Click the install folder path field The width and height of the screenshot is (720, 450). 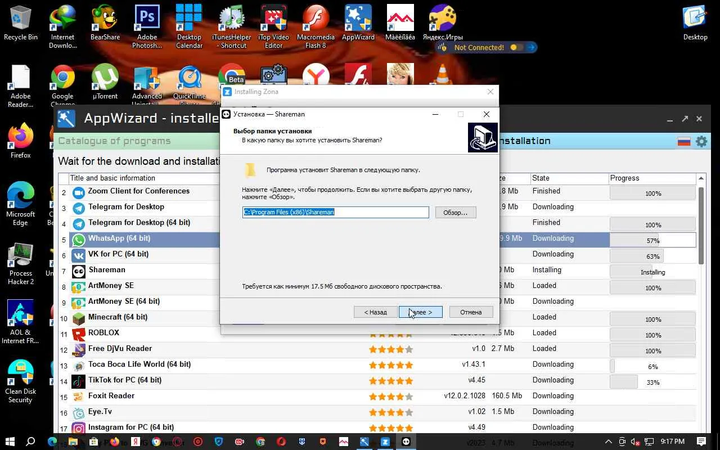click(335, 212)
